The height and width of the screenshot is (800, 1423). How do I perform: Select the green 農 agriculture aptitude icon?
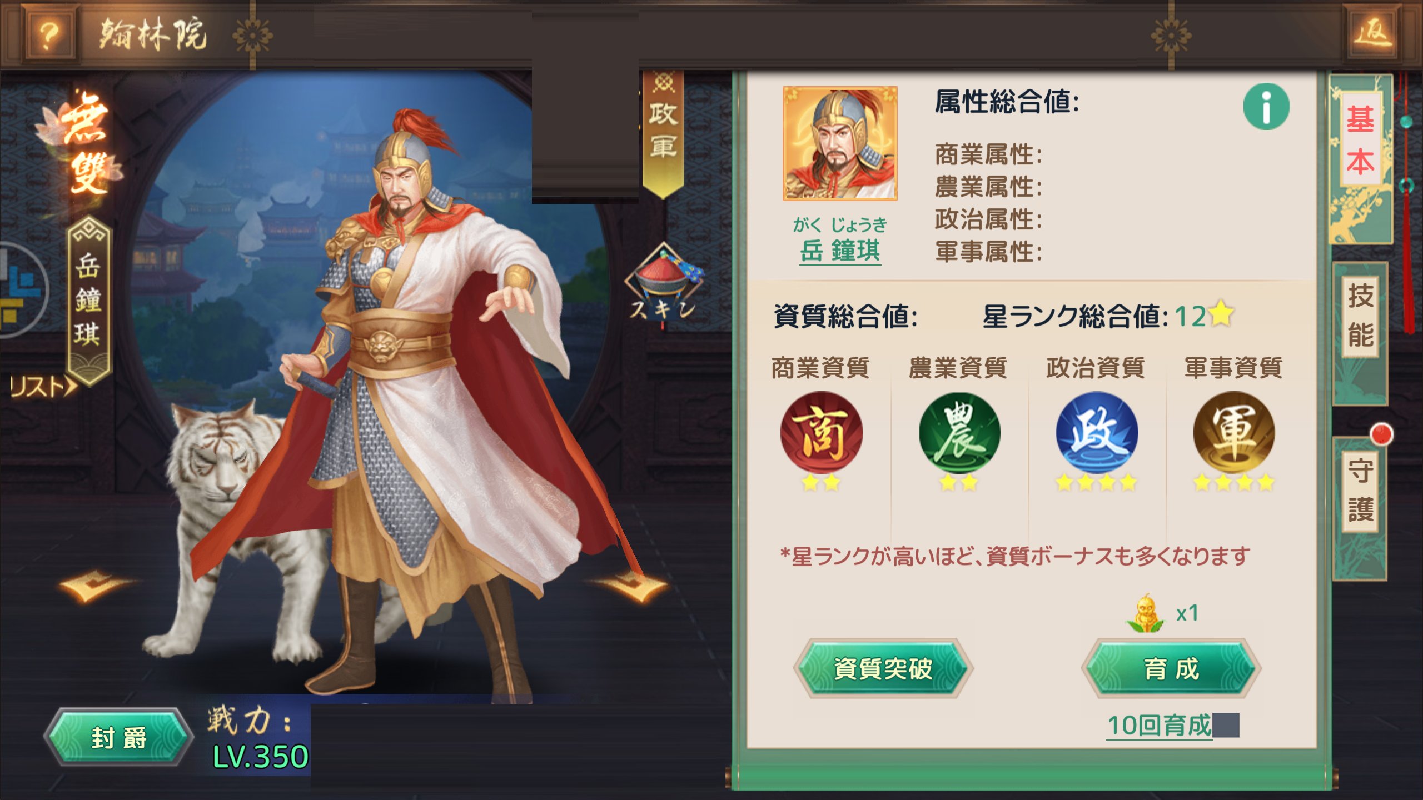[959, 433]
